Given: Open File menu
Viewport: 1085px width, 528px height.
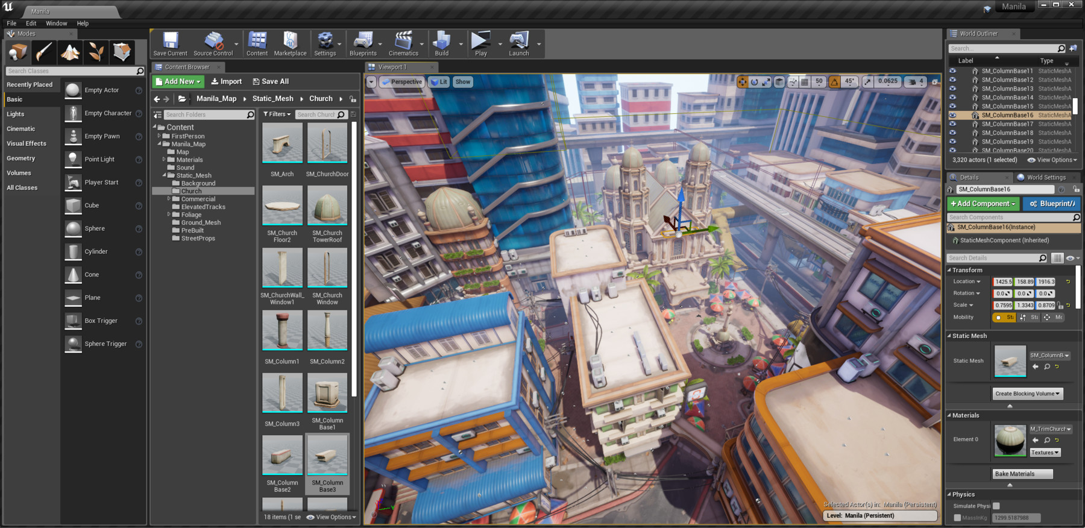Looking at the screenshot, I should coord(11,24).
